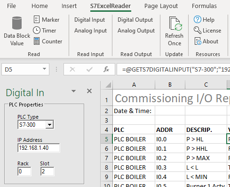The image size is (230, 187).
Task: Cancel formula entry with X icon
Action: pos(72,69)
